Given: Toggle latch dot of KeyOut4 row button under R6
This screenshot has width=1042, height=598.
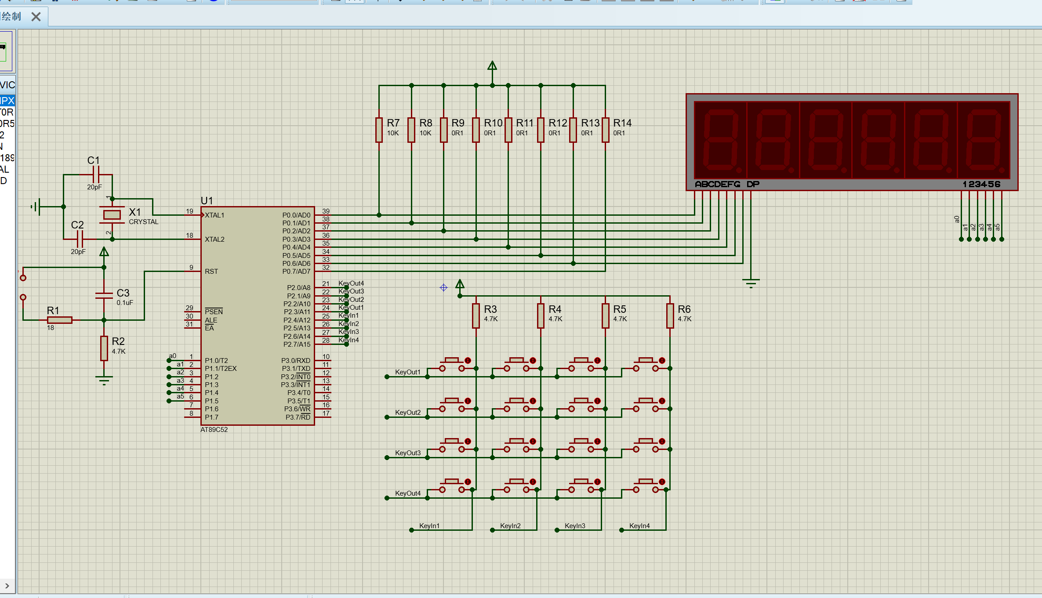Looking at the screenshot, I should tap(662, 482).
